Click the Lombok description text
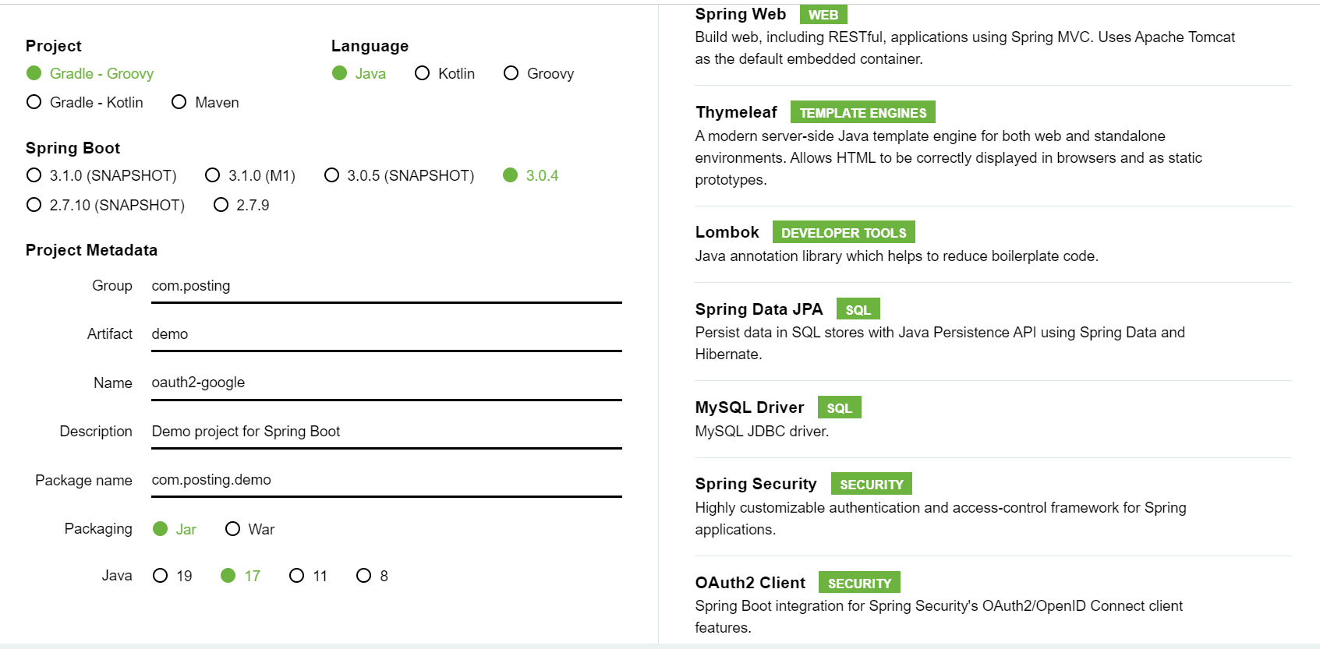The height and width of the screenshot is (649, 1320). (897, 256)
